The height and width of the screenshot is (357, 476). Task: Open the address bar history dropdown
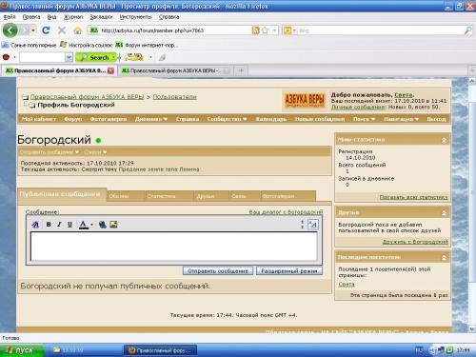point(274,30)
